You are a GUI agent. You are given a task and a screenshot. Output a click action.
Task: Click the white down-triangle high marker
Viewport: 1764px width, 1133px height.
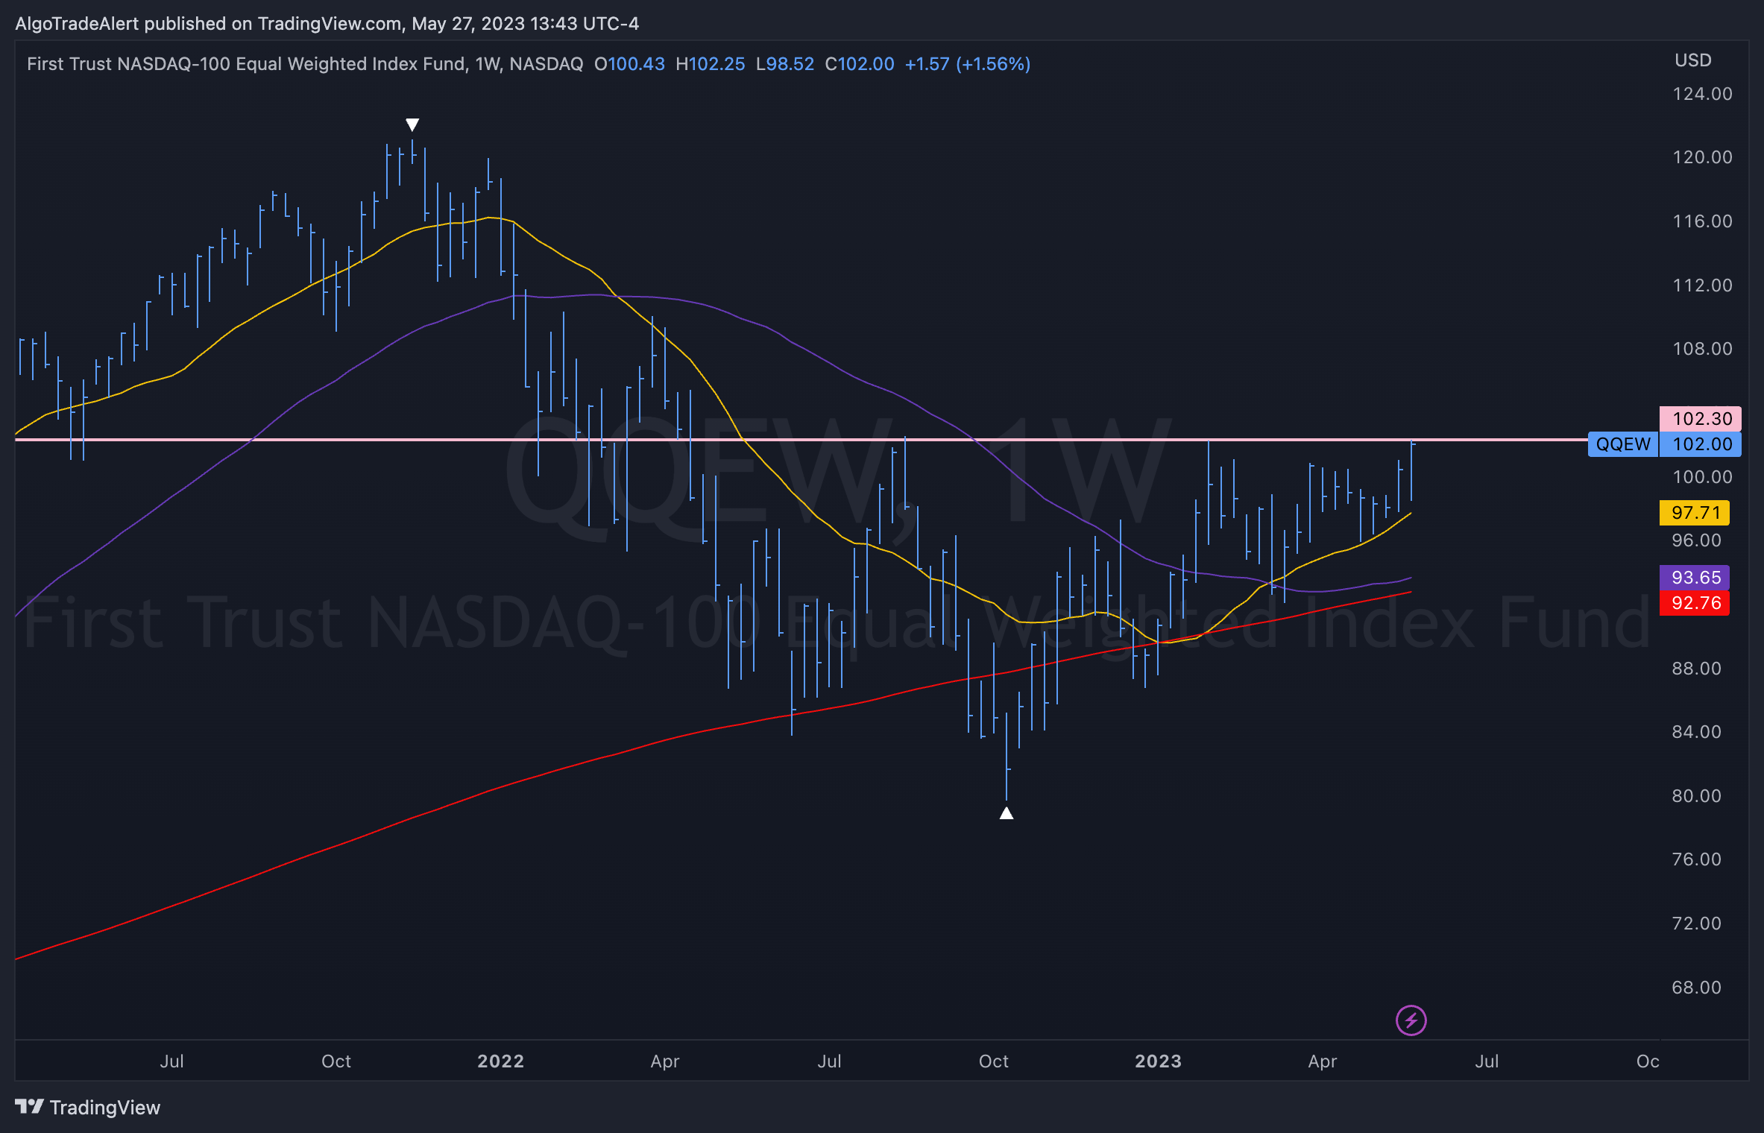click(x=412, y=124)
